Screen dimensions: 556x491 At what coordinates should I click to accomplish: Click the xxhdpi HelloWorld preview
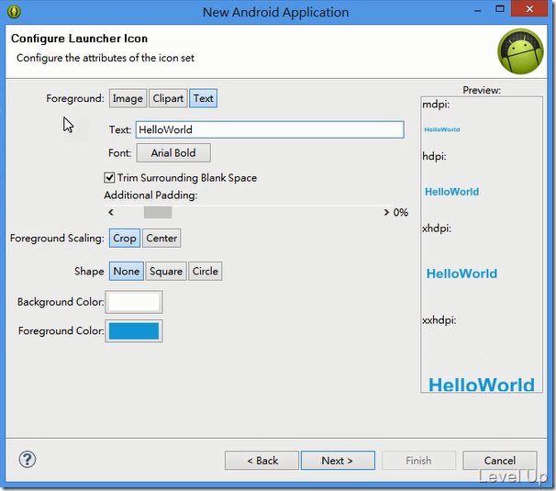point(482,385)
